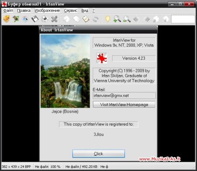This screenshot has width=197, height=171.
Task: Go to previous image with left arrow
Action: click(137, 19)
